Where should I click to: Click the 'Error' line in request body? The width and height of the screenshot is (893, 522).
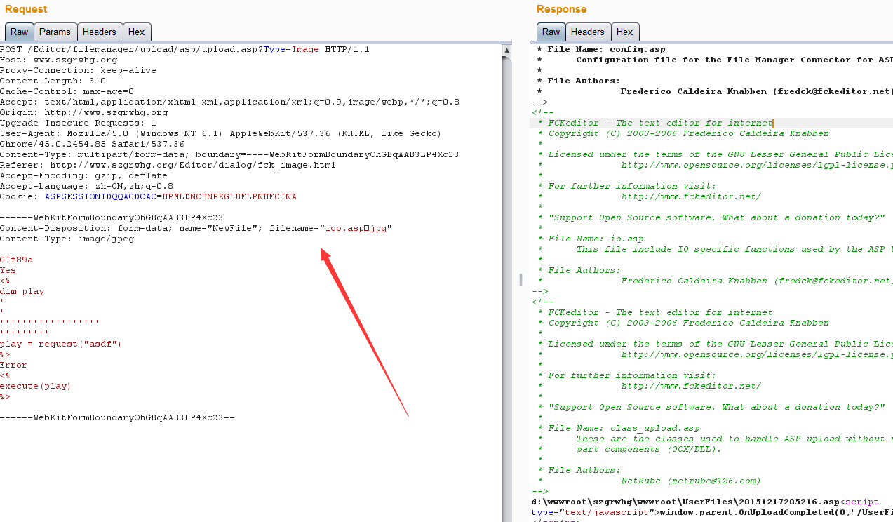13,365
